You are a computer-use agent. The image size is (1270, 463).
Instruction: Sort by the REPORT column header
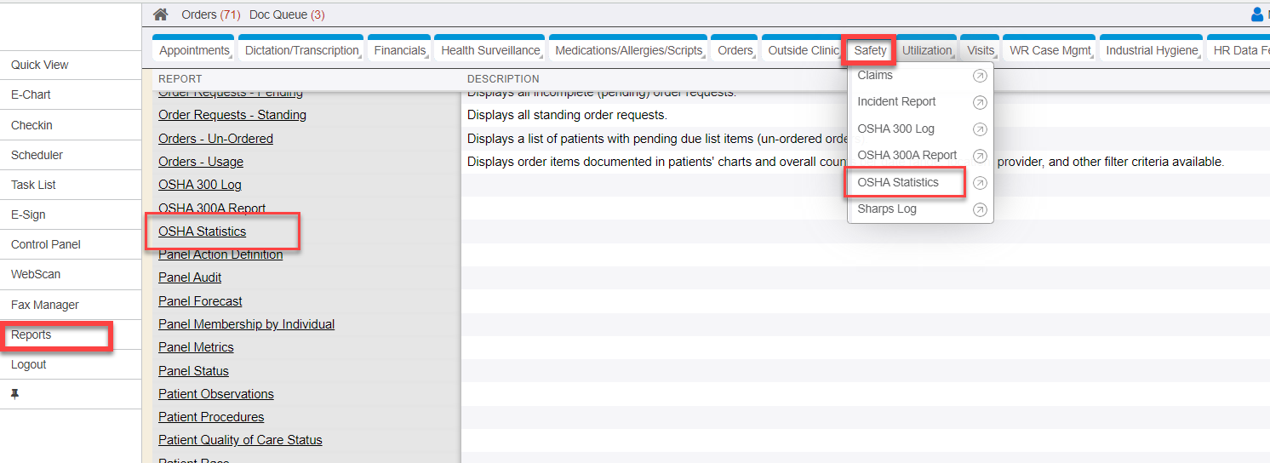click(x=180, y=79)
